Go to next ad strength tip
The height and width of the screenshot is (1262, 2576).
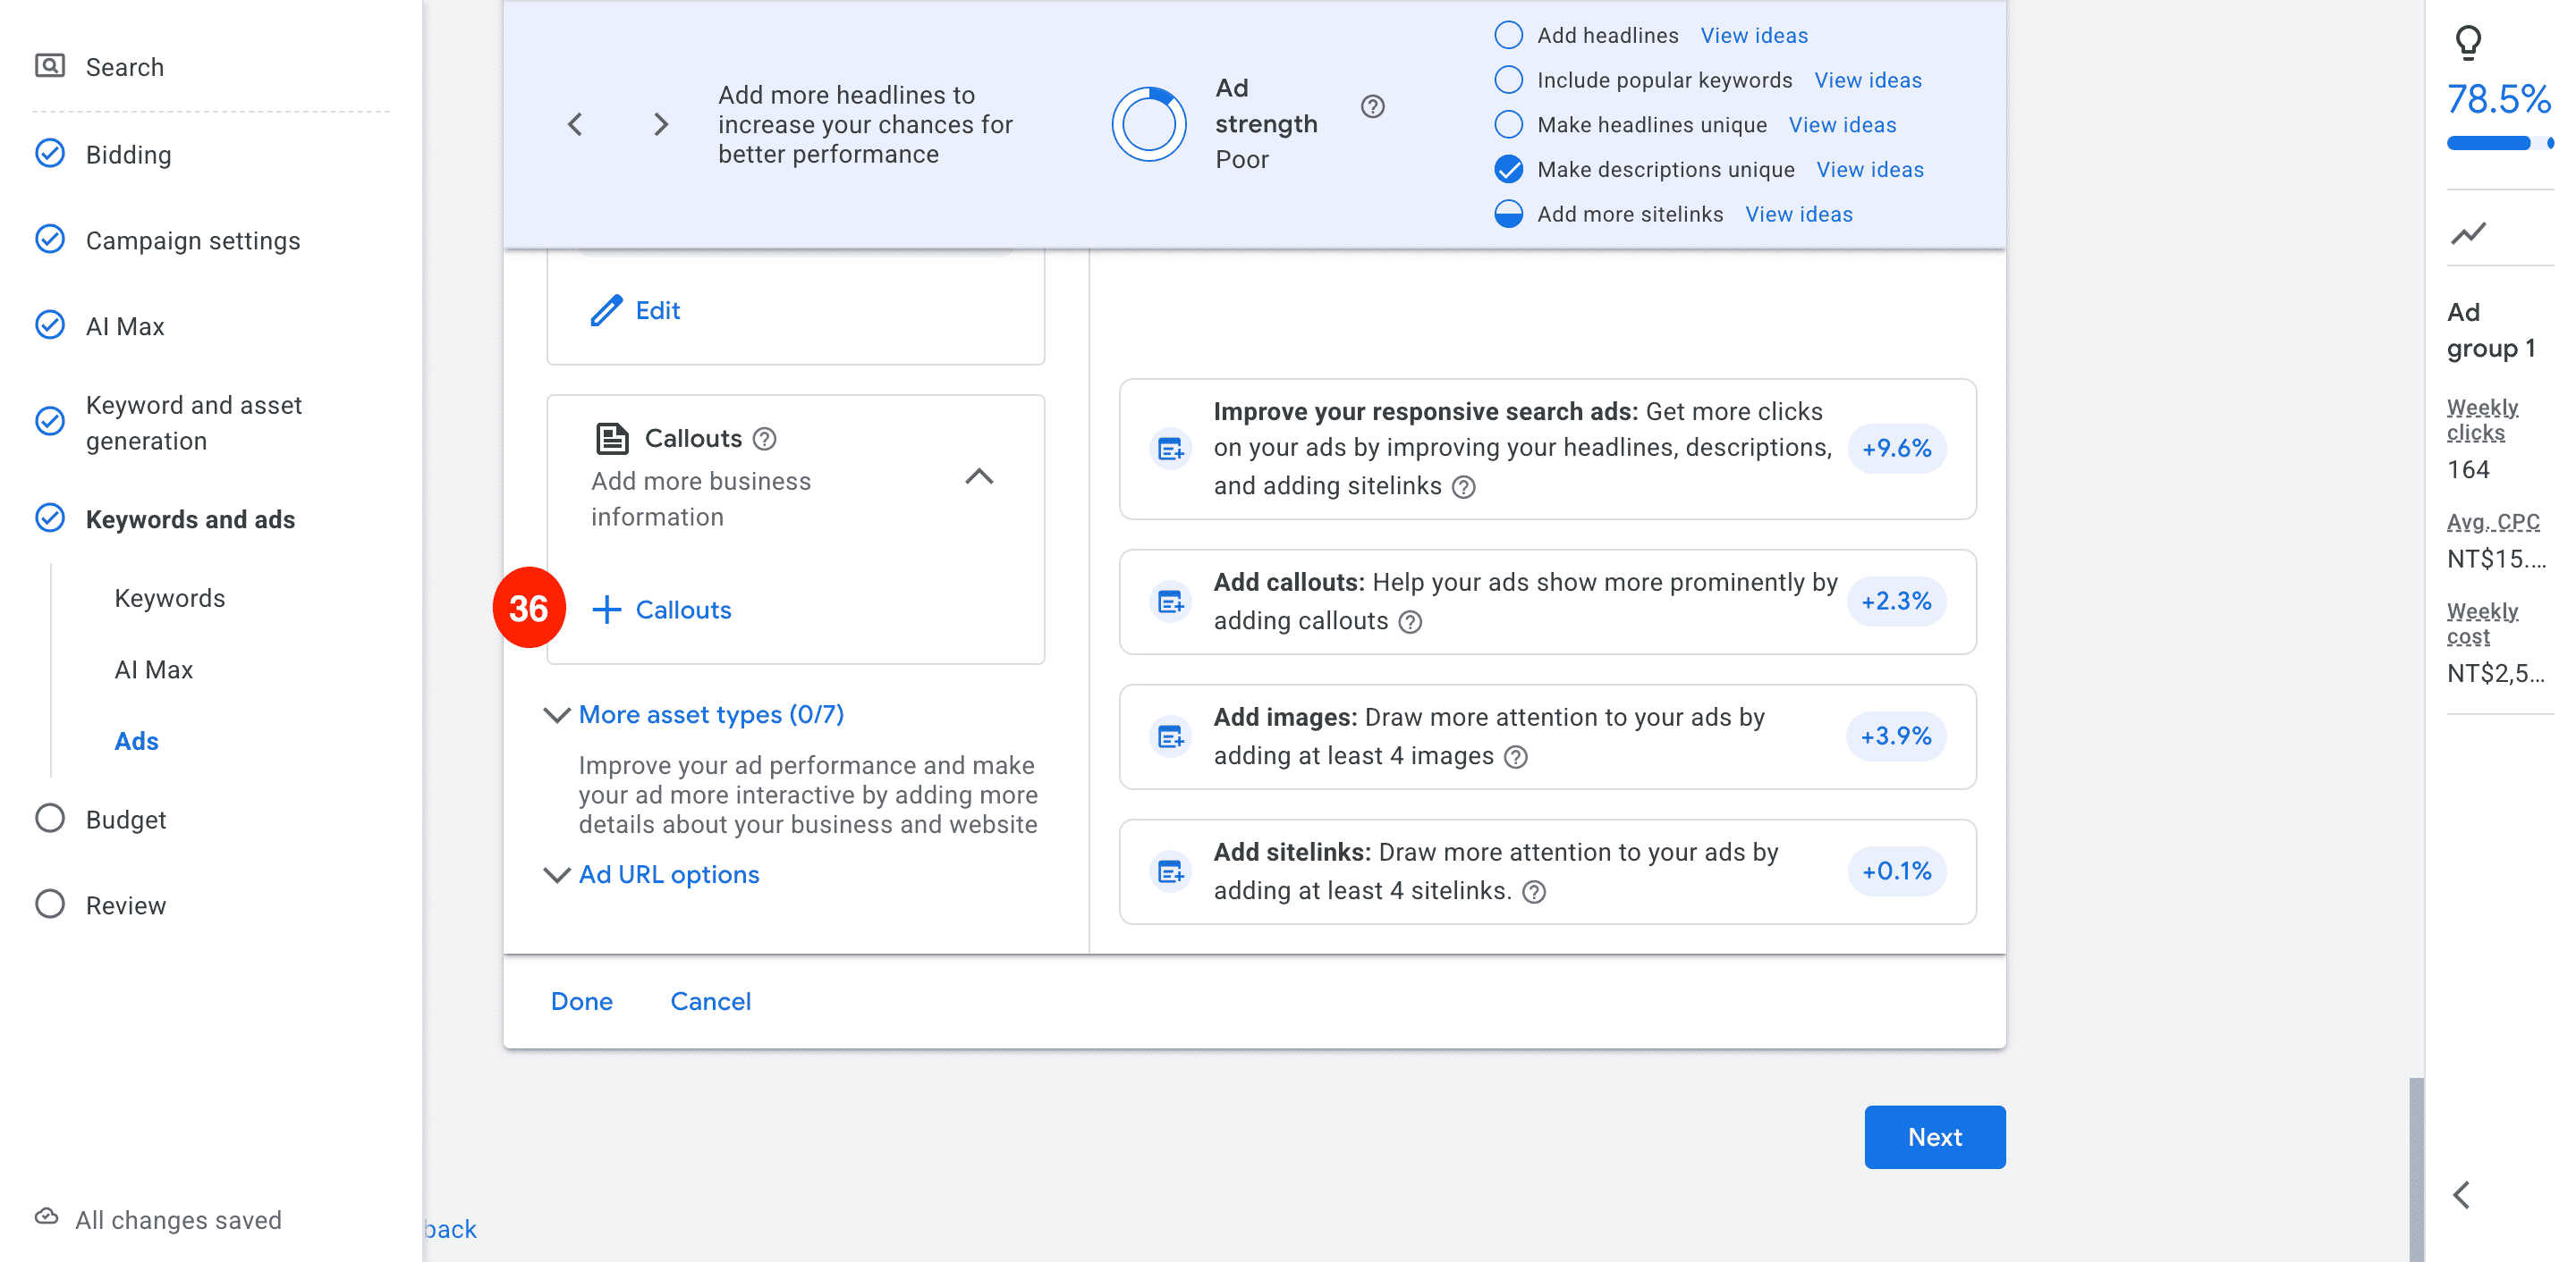pyautogui.click(x=660, y=125)
